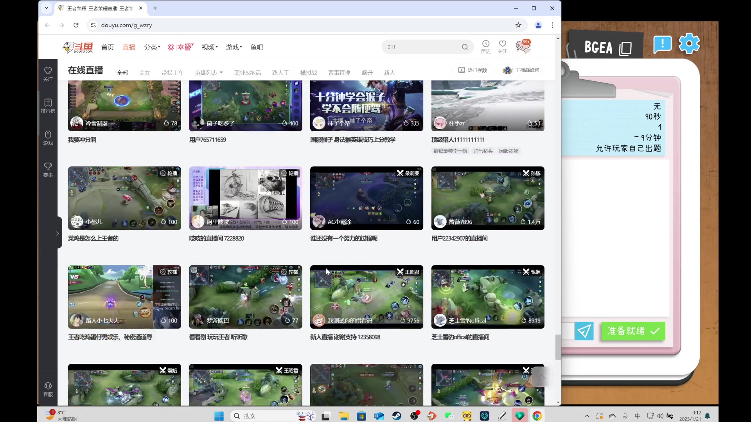Viewport: 751px width, 422px height.
Task: Go to 首页 in nav bar
Action: coord(108,47)
